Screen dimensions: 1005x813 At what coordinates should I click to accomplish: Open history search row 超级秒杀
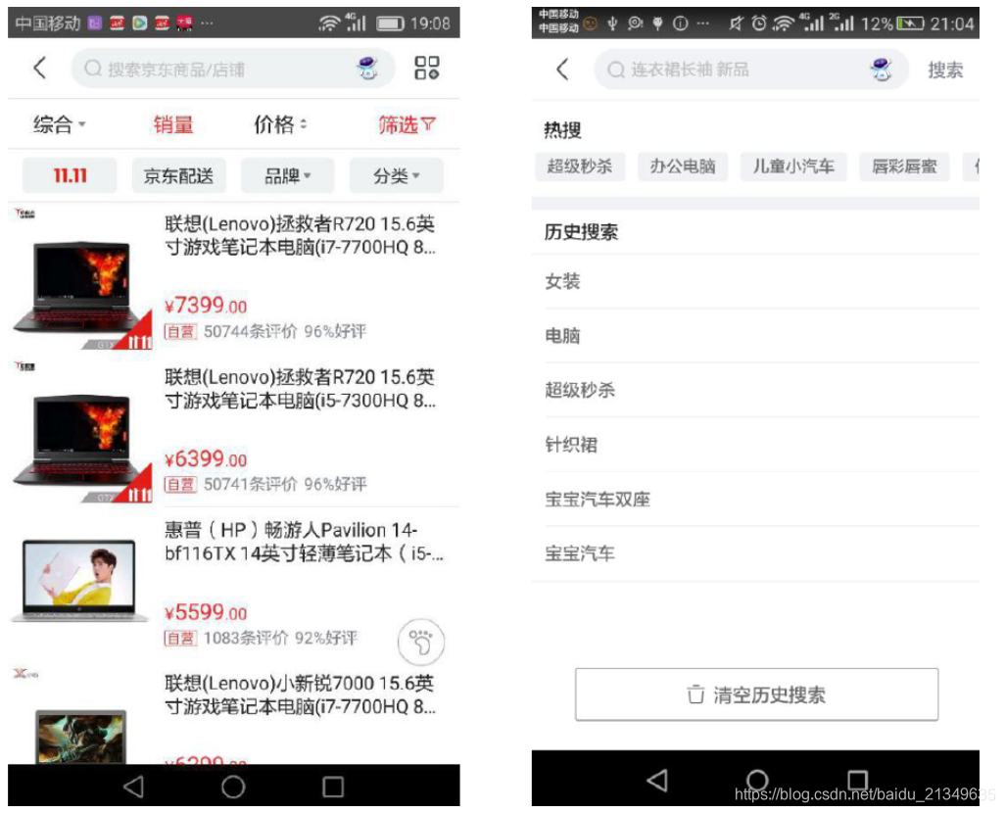(x=755, y=390)
